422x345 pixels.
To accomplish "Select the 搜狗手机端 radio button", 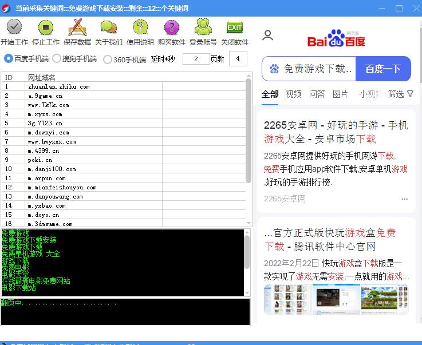I will click(57, 58).
